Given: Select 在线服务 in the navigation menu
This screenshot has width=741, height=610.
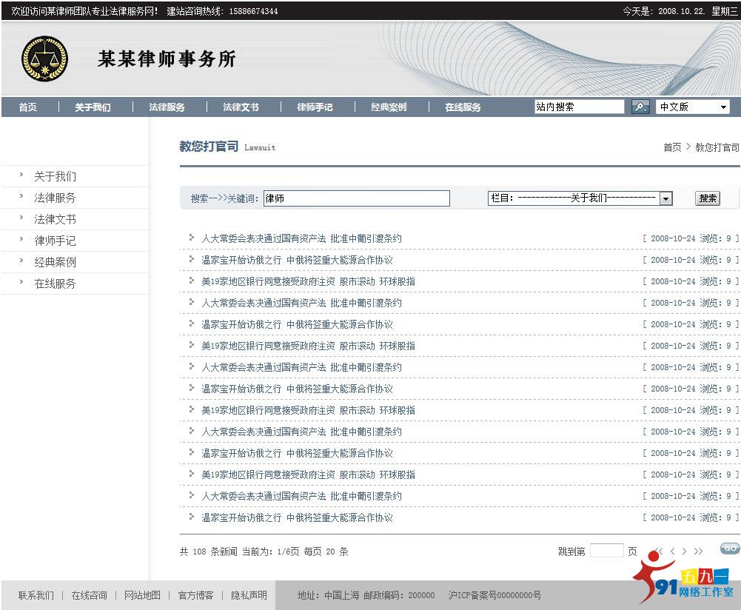Looking at the screenshot, I should coord(463,107).
